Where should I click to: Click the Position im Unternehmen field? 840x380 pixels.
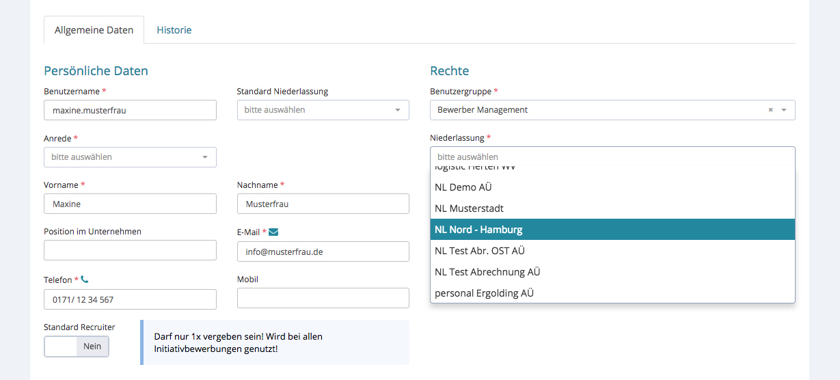pyautogui.click(x=130, y=251)
